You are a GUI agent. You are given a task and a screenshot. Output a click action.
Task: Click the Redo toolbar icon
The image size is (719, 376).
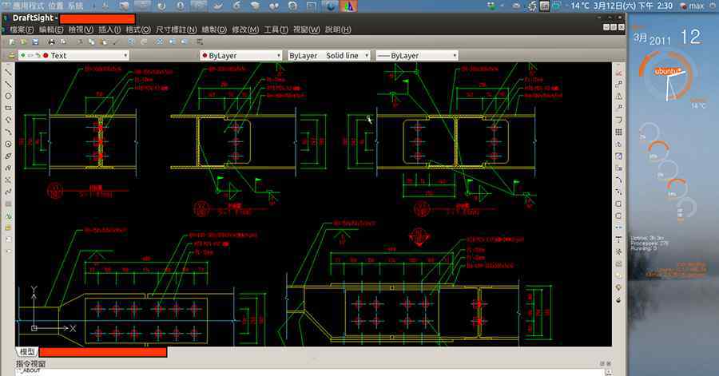click(144, 42)
